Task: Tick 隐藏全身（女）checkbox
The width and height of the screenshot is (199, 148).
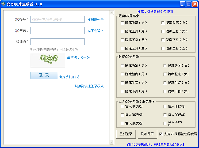Action: (163, 48)
